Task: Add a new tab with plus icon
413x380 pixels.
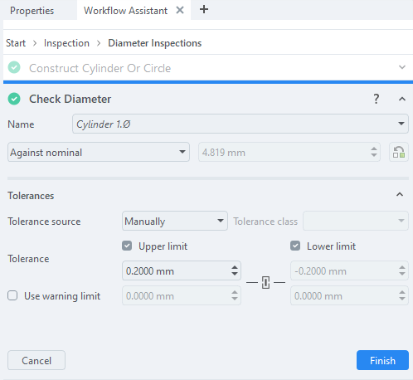Action: pyautogui.click(x=204, y=10)
